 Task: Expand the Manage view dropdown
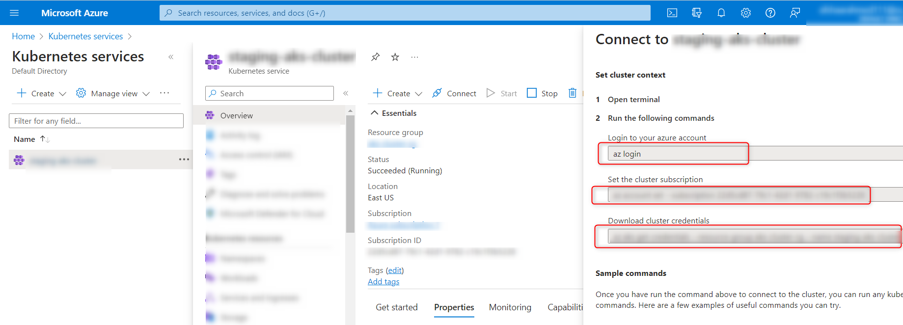click(x=113, y=93)
